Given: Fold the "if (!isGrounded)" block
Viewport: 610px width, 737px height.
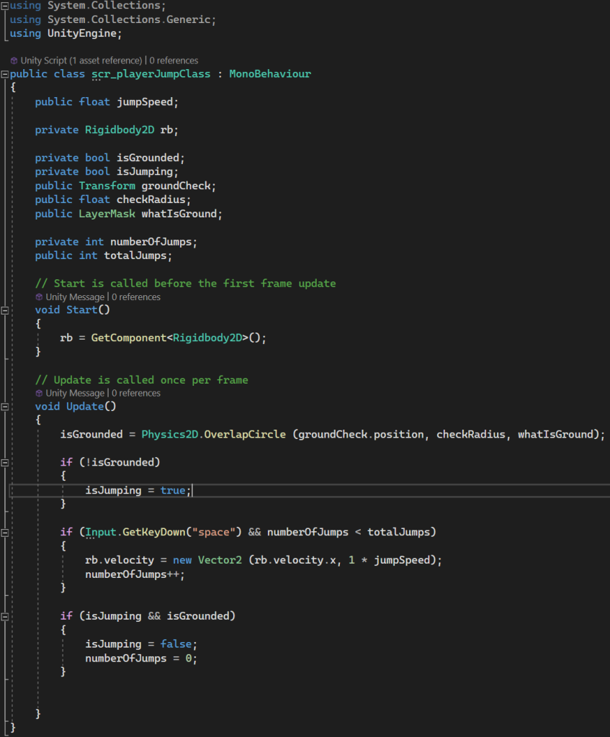Looking at the screenshot, I should [5, 462].
